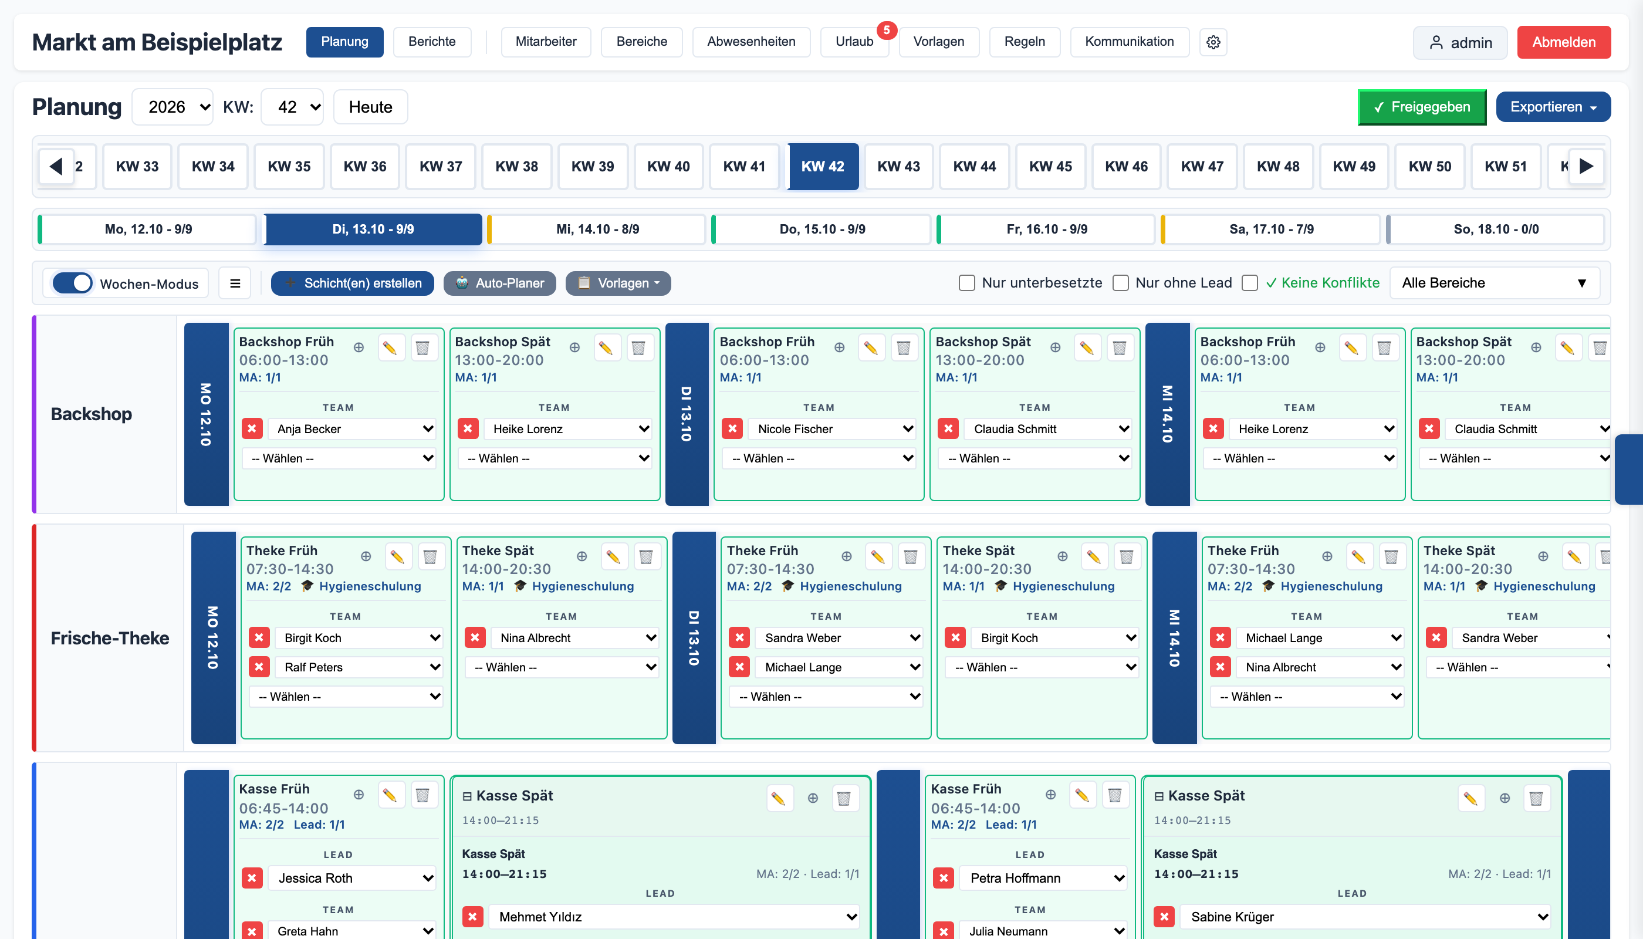The image size is (1643, 939).
Task: Open settings gear icon in navigation
Action: (x=1213, y=42)
